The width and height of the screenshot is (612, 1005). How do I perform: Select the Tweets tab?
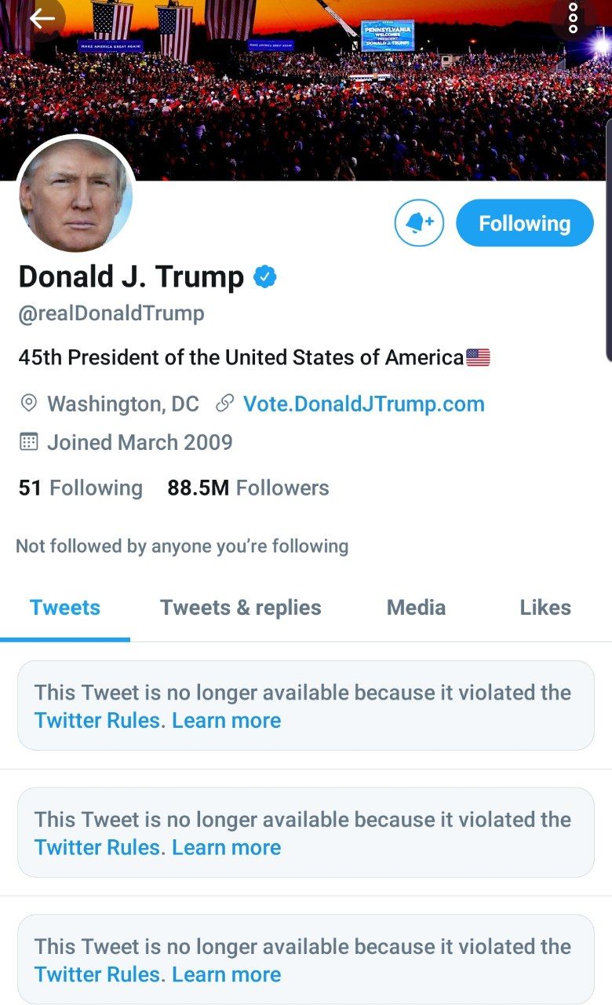(x=65, y=608)
